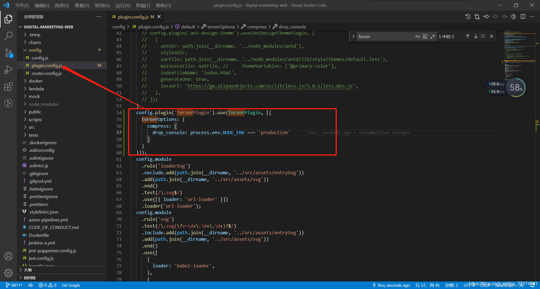This screenshot has height=289, width=540.
Task: Open the Explorer view icon
Action: pyautogui.click(x=8, y=19)
